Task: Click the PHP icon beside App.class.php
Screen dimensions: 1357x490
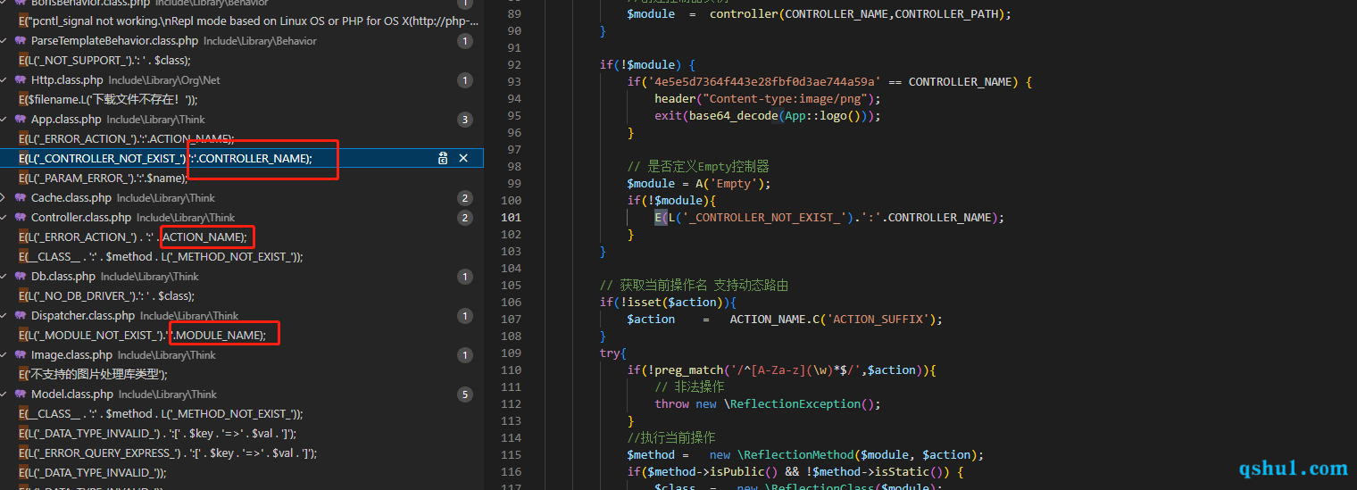Action: click(20, 120)
